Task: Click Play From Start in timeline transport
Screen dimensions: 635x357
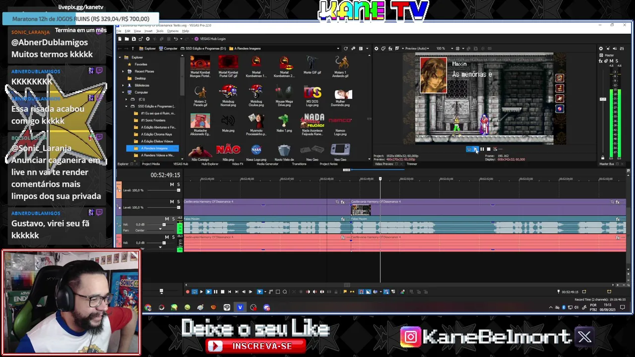Action: tap(201, 292)
